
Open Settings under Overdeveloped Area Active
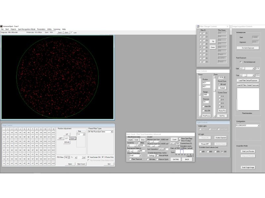(x=151, y=155)
